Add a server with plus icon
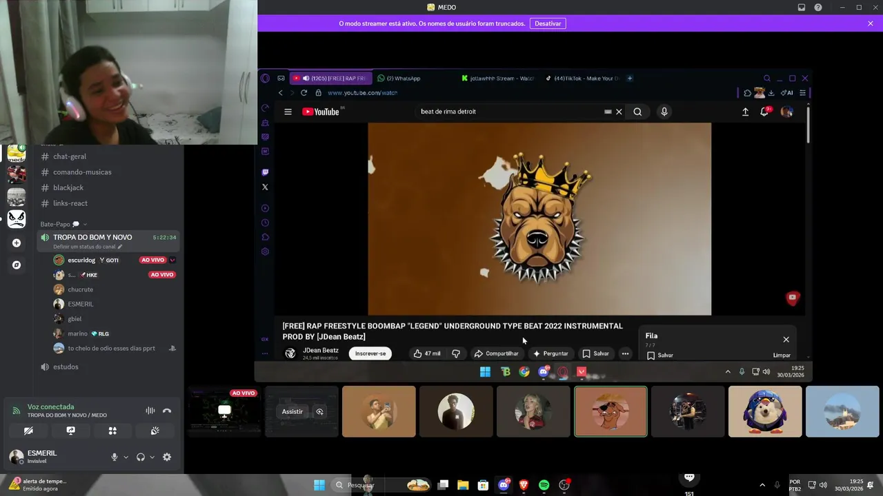 pyautogui.click(x=17, y=242)
